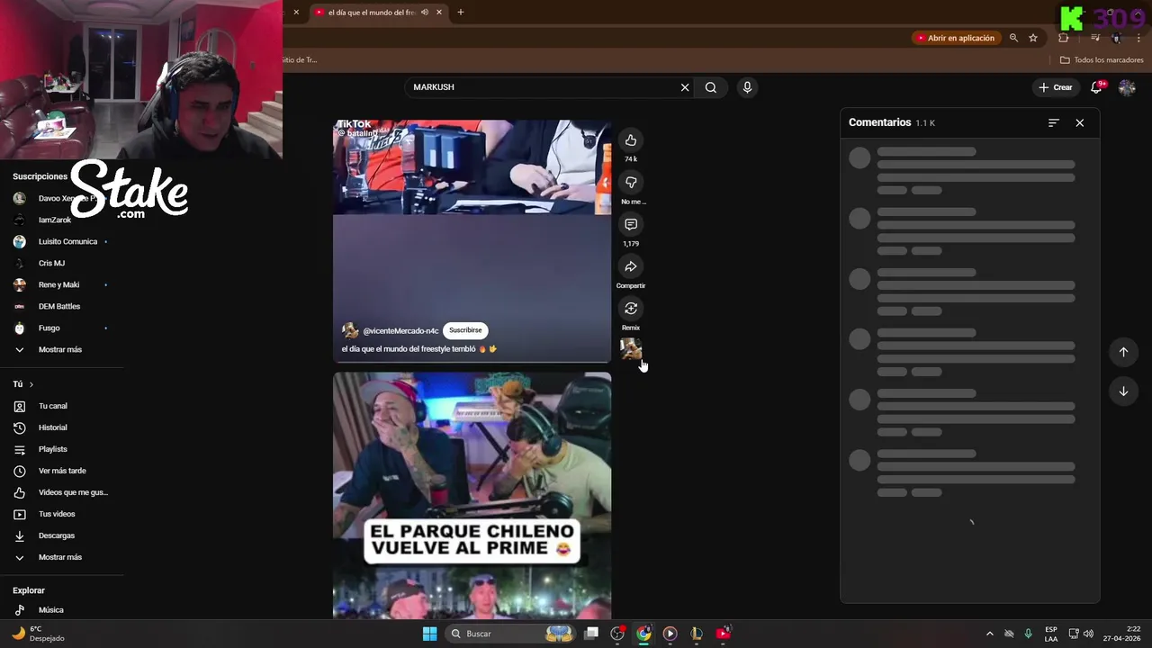
Task: Open Chrome media control icon
Action: [1095, 38]
